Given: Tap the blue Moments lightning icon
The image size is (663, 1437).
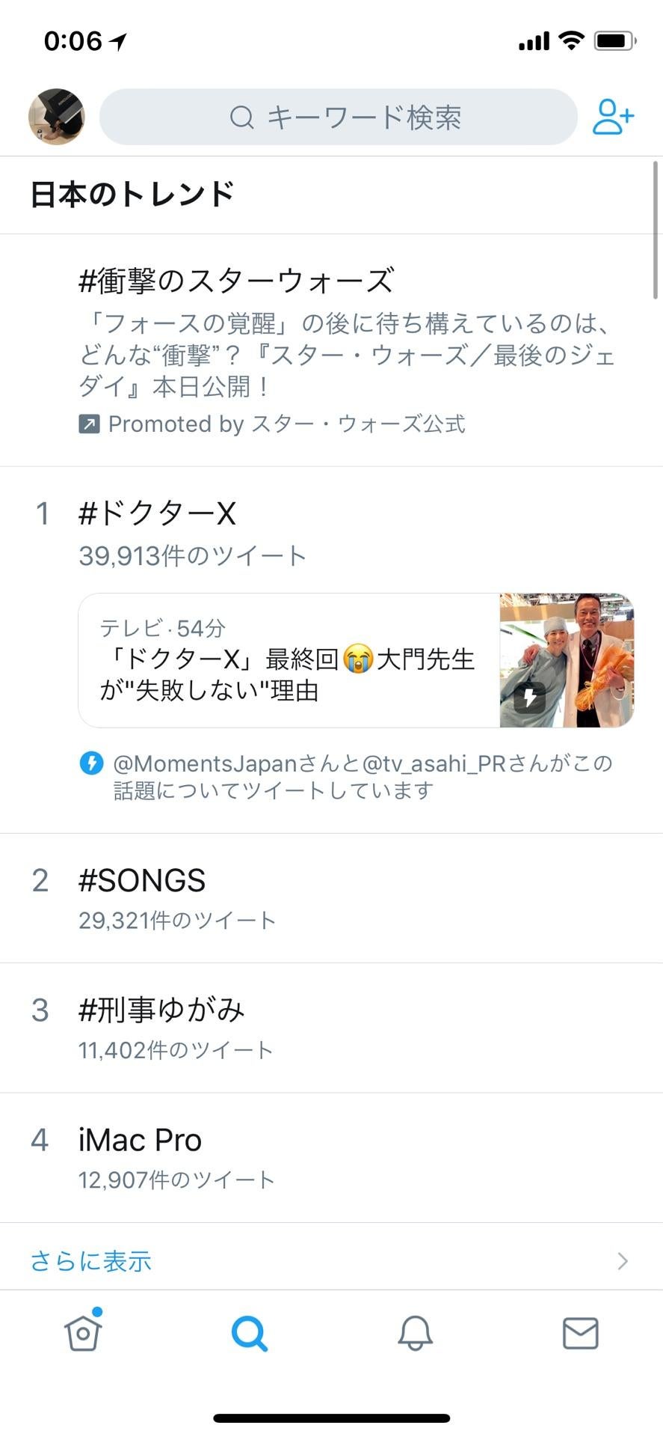Looking at the screenshot, I should 91,763.
